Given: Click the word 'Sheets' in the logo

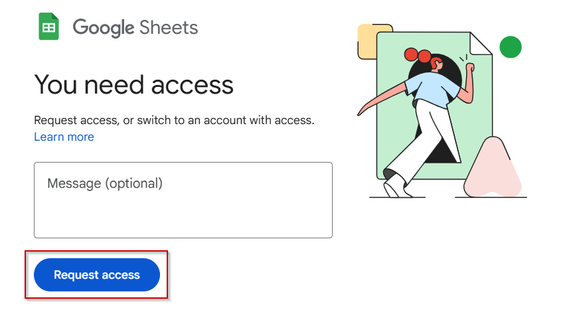Looking at the screenshot, I should [x=169, y=27].
